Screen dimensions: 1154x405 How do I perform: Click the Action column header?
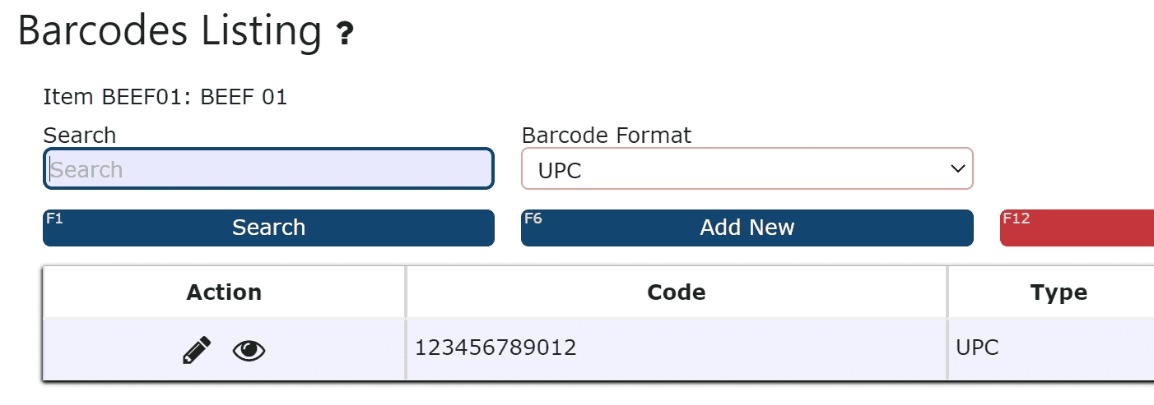(224, 292)
